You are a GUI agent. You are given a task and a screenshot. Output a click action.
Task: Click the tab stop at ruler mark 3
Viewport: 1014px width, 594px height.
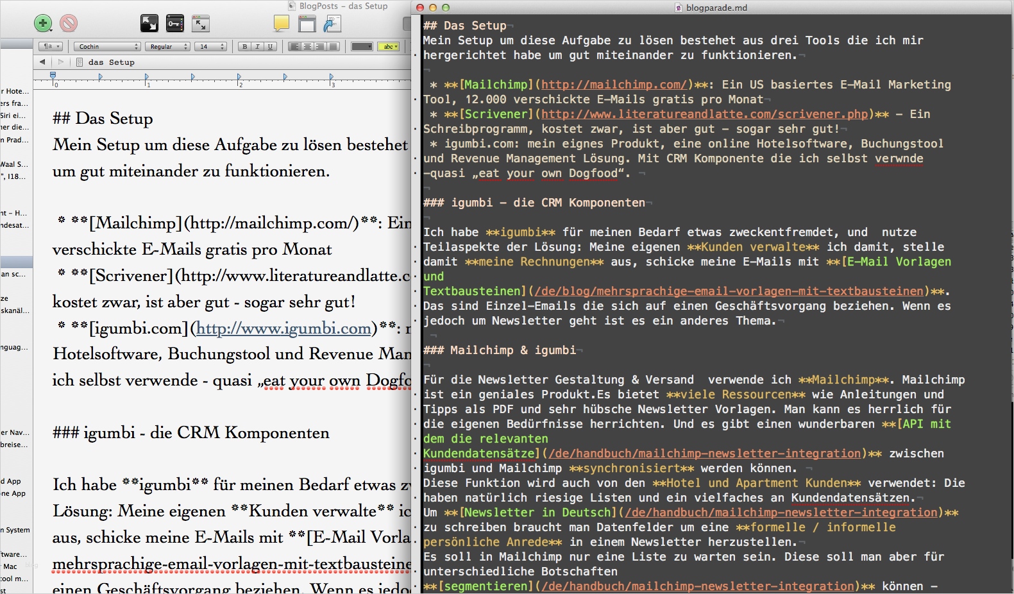point(331,78)
